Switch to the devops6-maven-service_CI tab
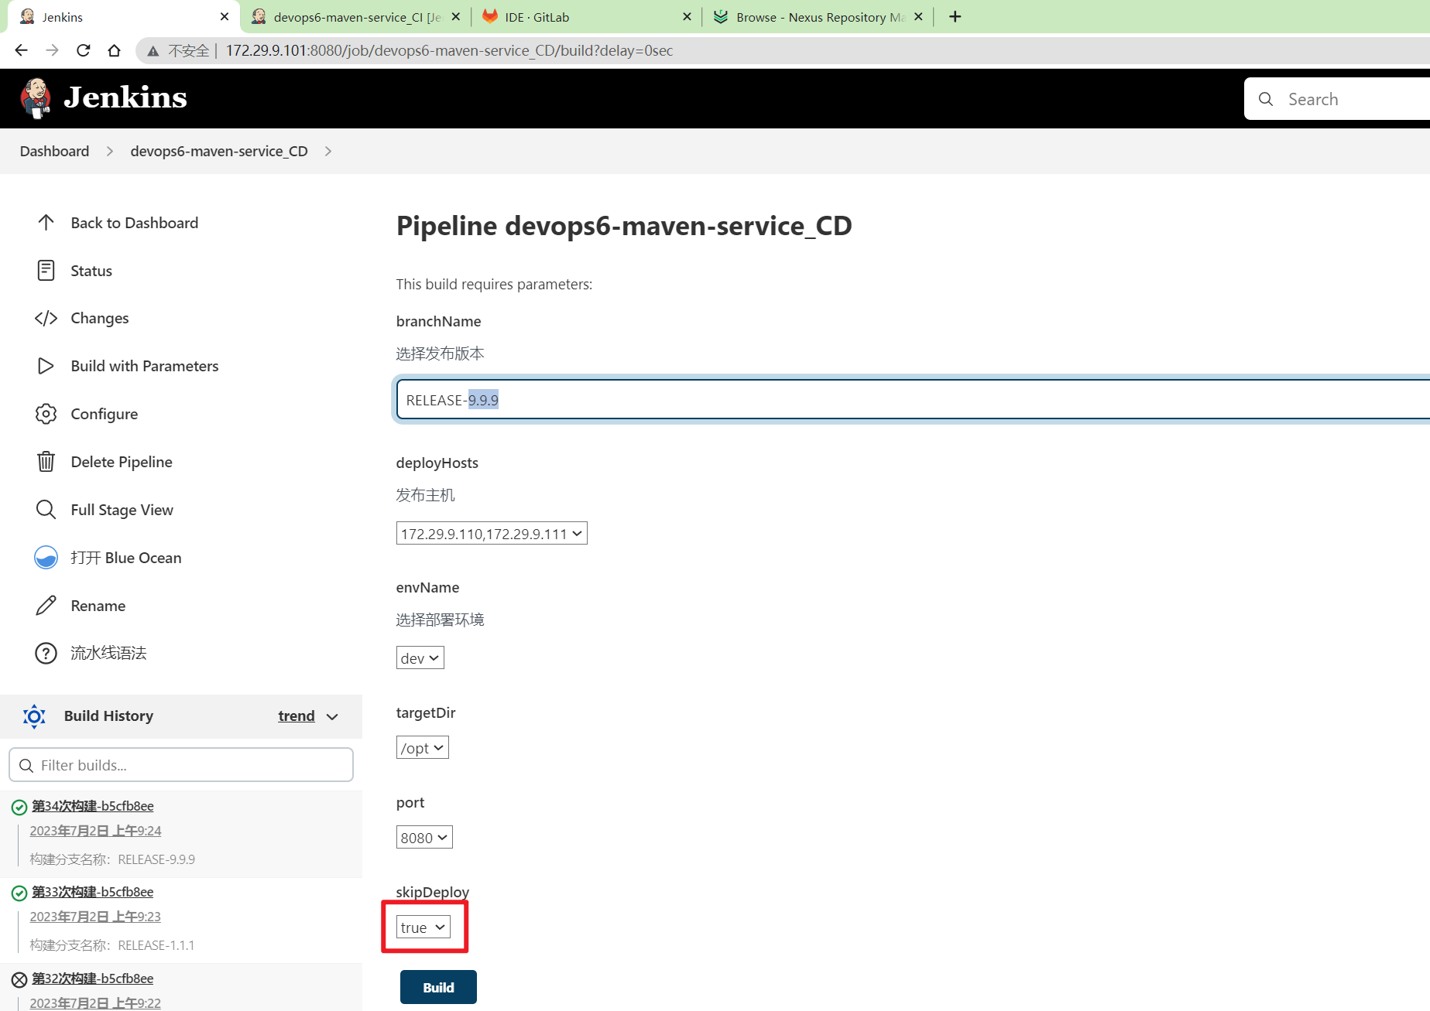Viewport: 1430px width, 1011px height. tap(356, 17)
